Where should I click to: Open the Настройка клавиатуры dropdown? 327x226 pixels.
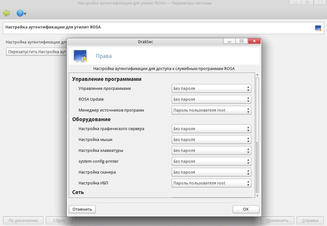(211, 151)
